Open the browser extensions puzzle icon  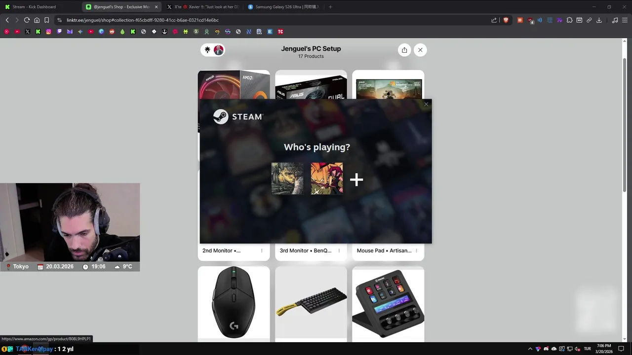(x=569, y=20)
